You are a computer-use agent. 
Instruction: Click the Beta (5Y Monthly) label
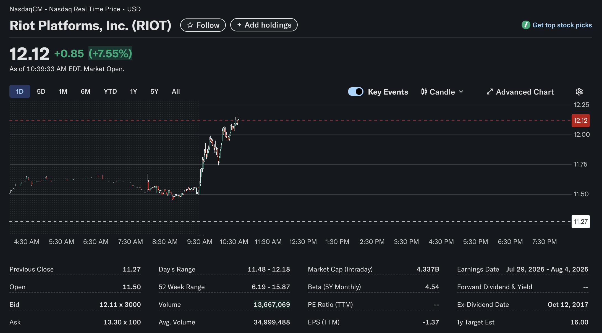(x=334, y=287)
